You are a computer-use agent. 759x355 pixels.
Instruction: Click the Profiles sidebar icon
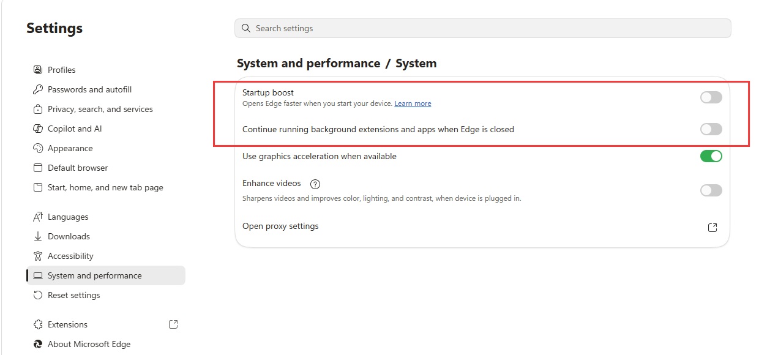point(38,70)
